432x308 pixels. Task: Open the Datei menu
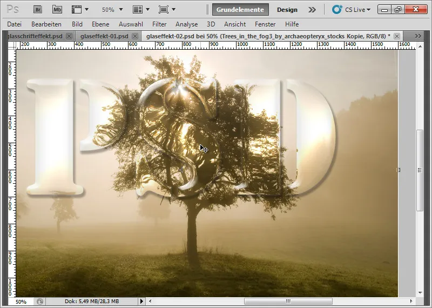click(x=15, y=24)
